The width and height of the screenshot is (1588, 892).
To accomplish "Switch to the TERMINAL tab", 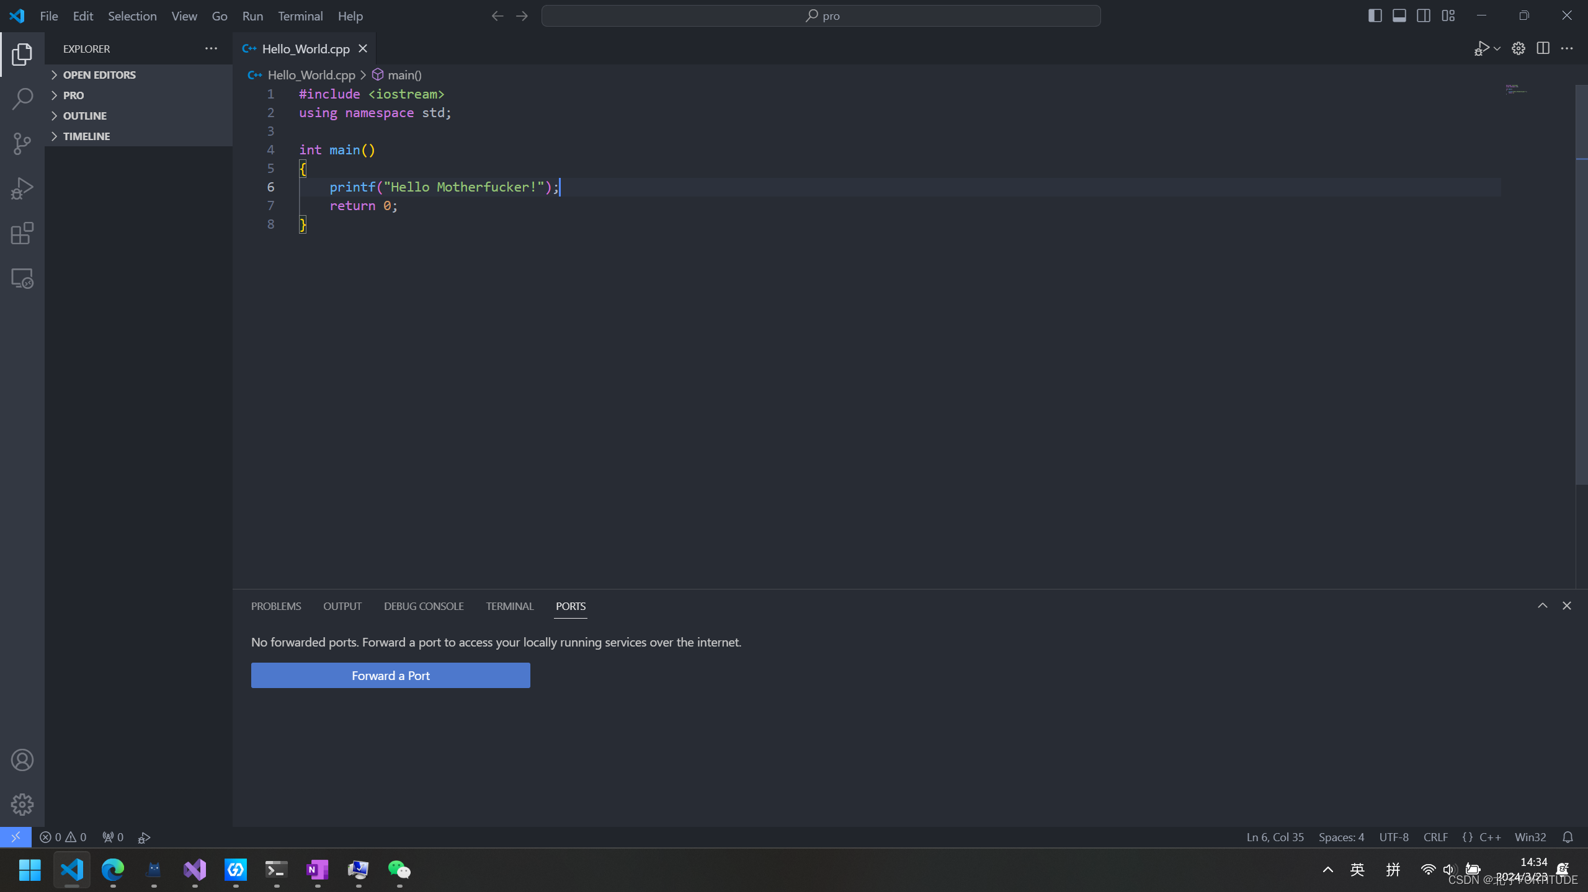I will 509,606.
